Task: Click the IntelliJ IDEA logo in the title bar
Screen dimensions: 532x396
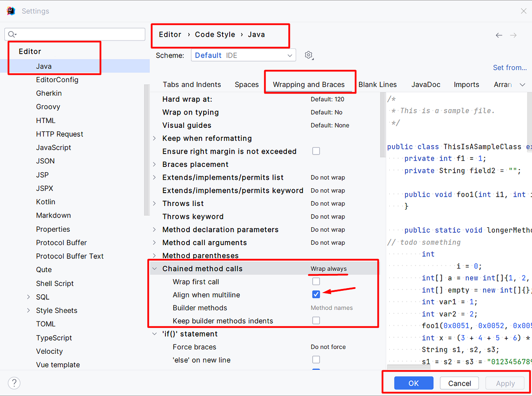Action: click(11, 11)
